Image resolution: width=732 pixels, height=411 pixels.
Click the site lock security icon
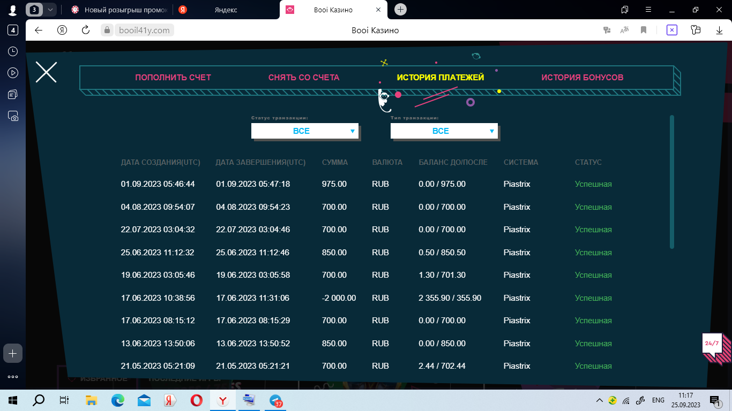[107, 31]
